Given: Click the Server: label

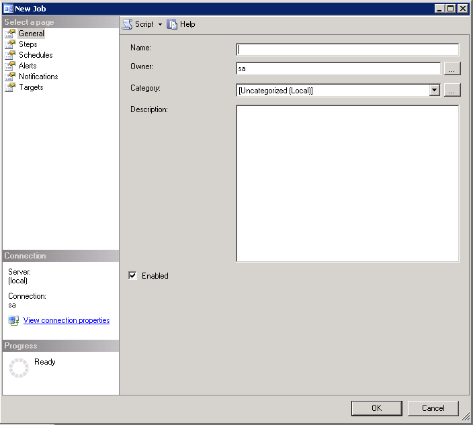Looking at the screenshot, I should (19, 272).
